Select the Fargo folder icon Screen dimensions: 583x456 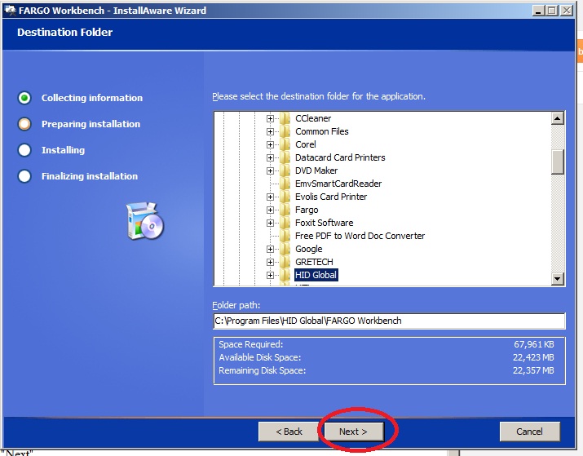pos(285,210)
